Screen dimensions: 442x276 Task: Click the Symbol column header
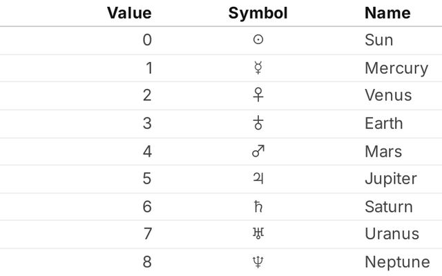(x=258, y=13)
